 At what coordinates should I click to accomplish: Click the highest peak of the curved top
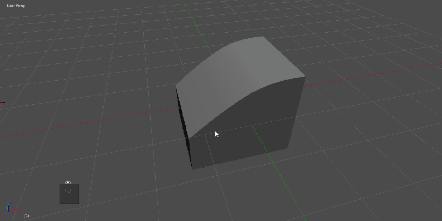[x=263, y=37]
